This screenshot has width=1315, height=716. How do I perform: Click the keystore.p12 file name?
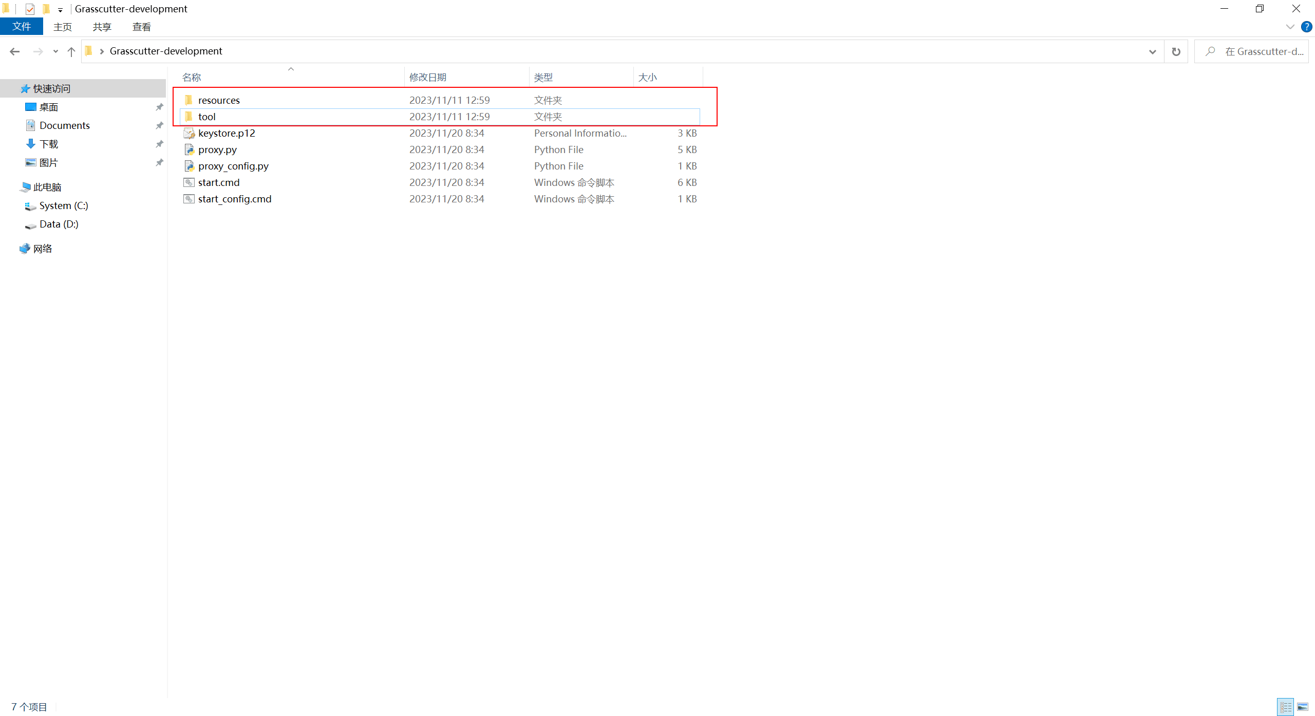tap(227, 134)
